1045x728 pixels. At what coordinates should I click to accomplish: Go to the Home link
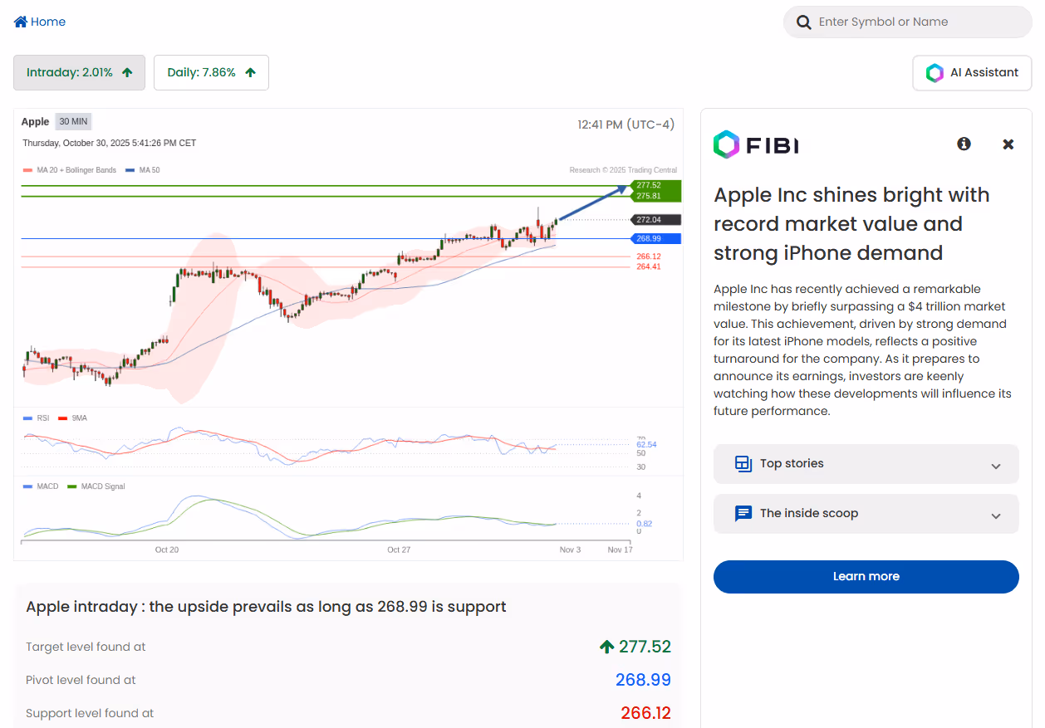(x=40, y=22)
